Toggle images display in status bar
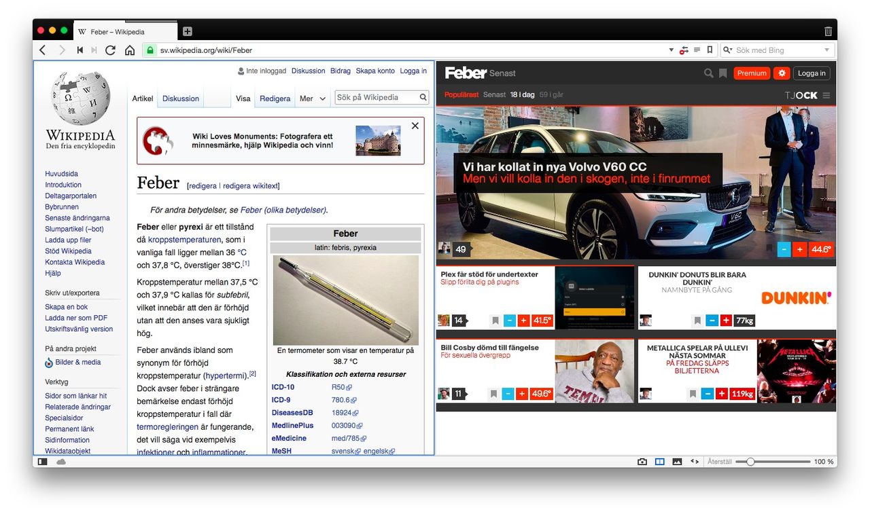Screen dimensions: 870x514 click(677, 462)
